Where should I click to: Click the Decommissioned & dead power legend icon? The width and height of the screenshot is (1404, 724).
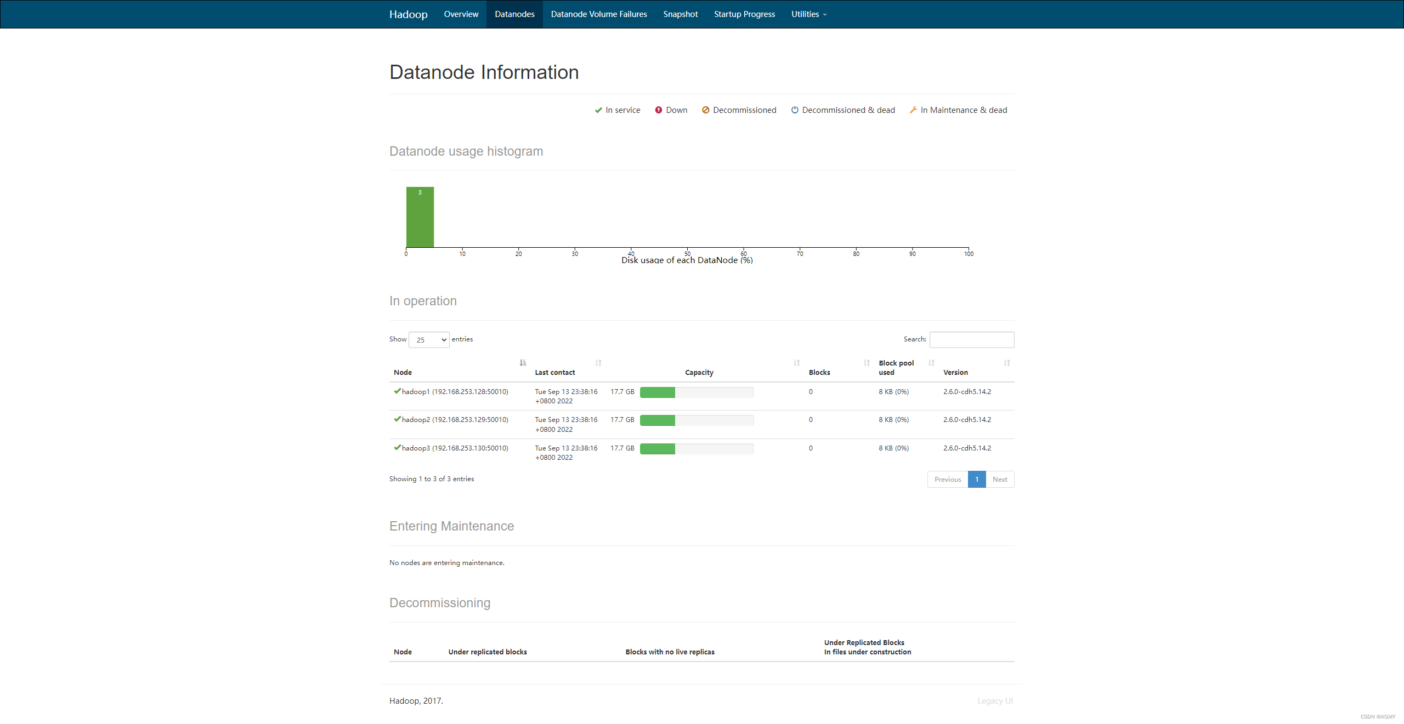coord(795,110)
